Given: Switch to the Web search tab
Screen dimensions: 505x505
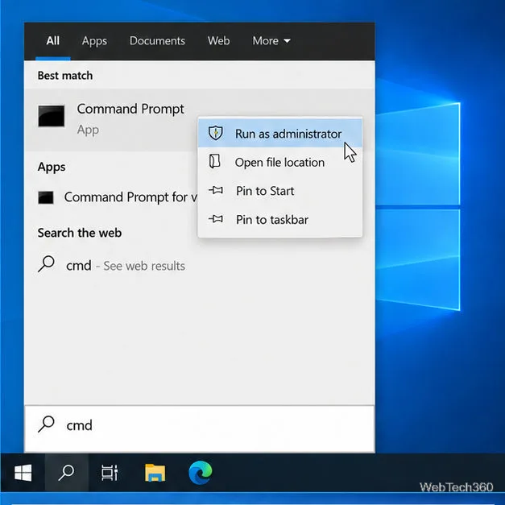Looking at the screenshot, I should click(218, 41).
